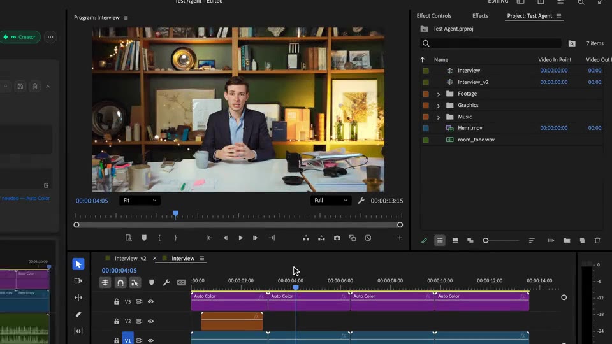Switch to Effect Controls tab
Viewport: 612px width, 344px height.
pyautogui.click(x=434, y=16)
